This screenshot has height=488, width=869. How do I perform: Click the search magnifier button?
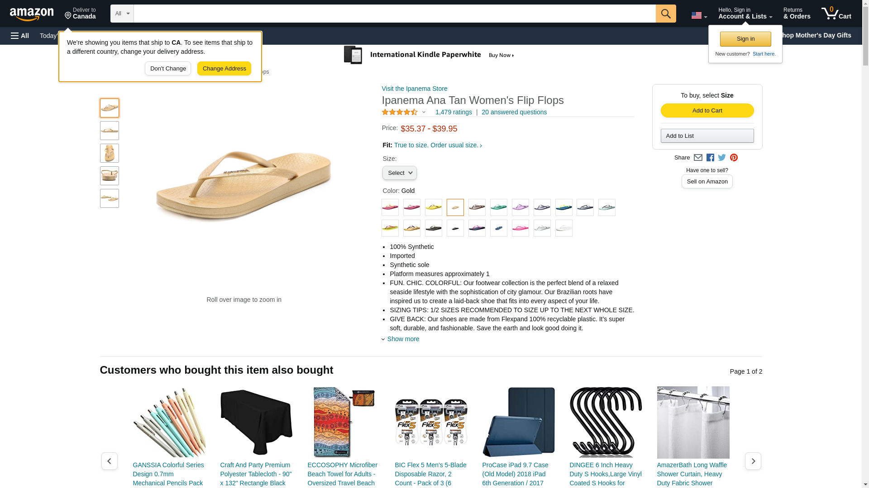point(665,14)
